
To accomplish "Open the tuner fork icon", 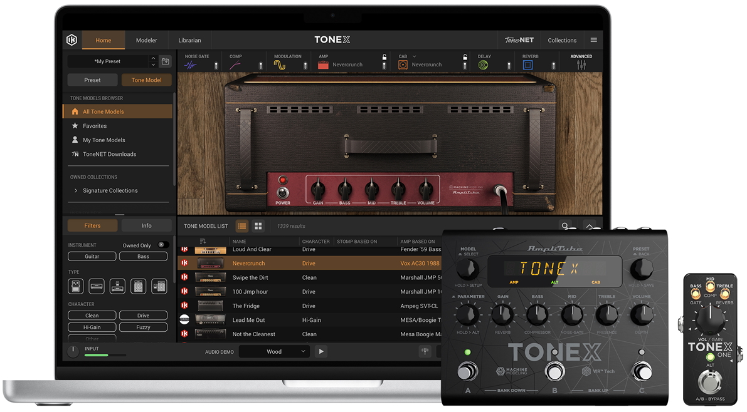I will click(x=425, y=352).
